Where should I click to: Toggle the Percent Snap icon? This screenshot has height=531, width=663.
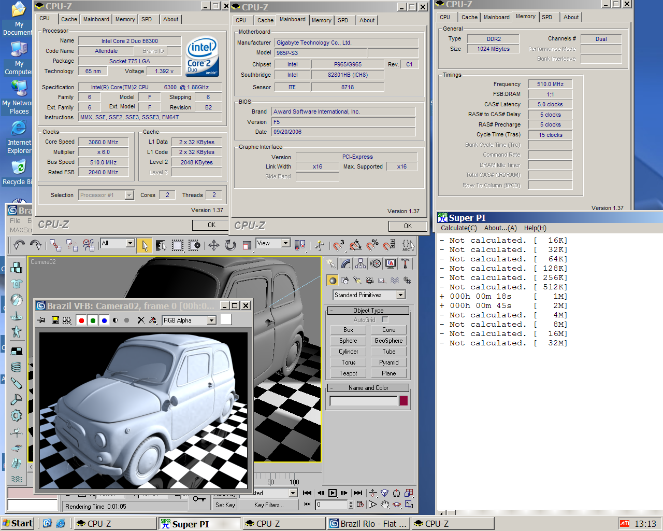click(x=372, y=245)
